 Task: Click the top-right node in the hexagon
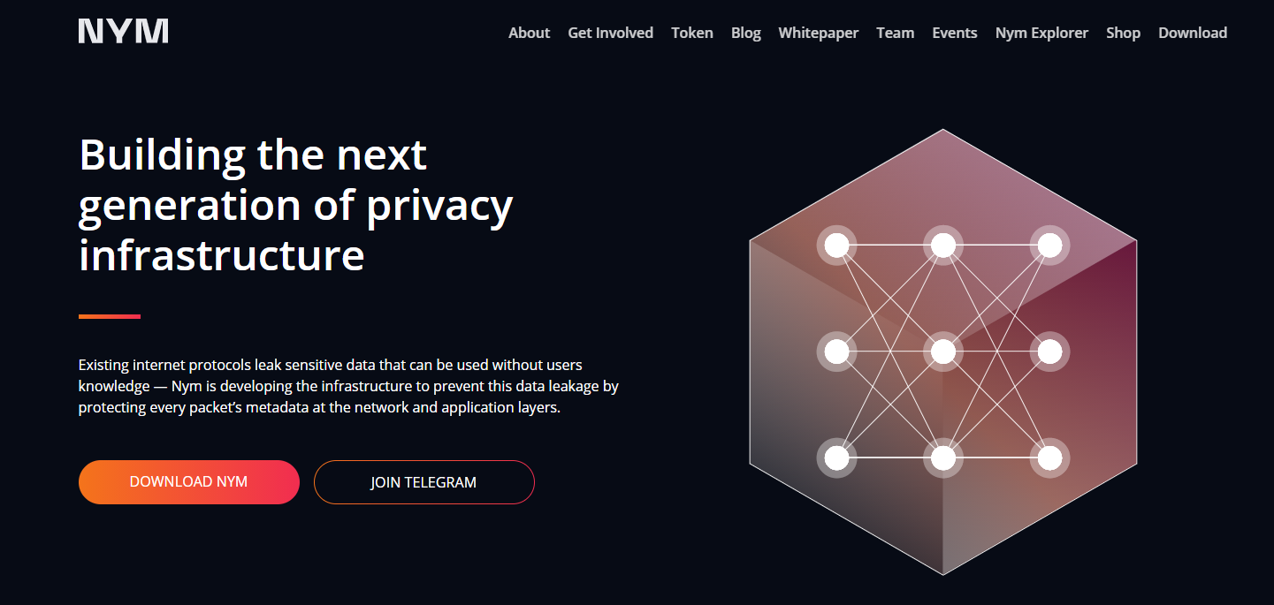[1049, 246]
